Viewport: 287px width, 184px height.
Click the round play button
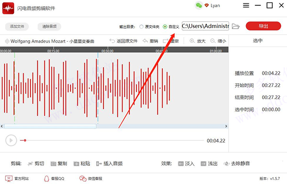(x=11, y=140)
